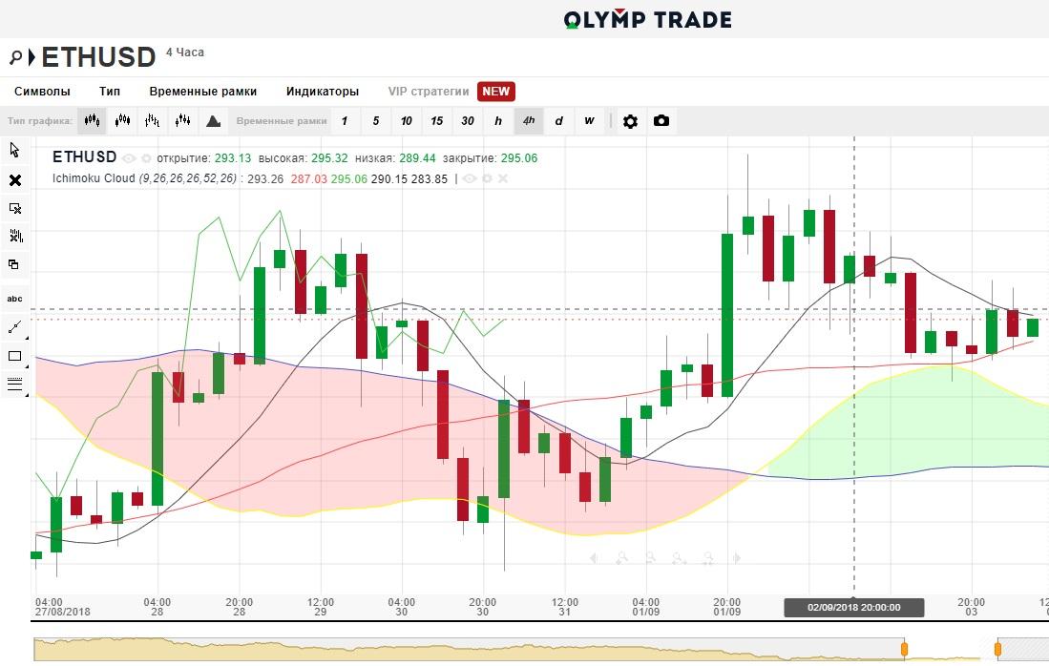Select the 4h timeframe button
The width and height of the screenshot is (1049, 666).
click(x=529, y=121)
